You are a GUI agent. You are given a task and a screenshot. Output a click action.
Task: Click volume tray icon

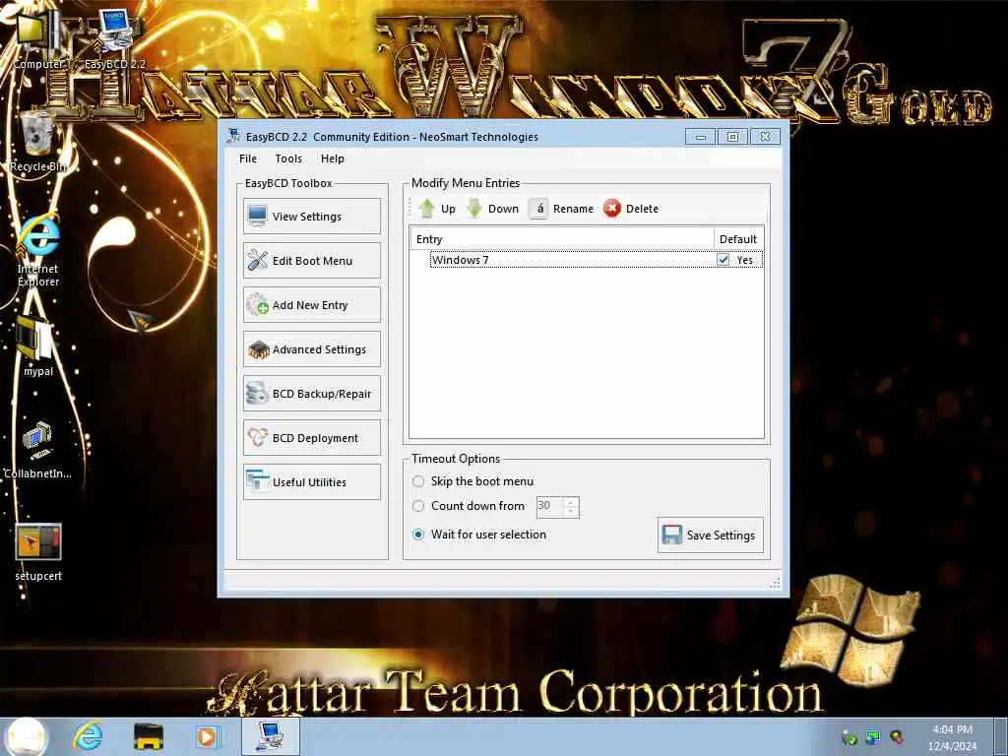[x=896, y=736]
